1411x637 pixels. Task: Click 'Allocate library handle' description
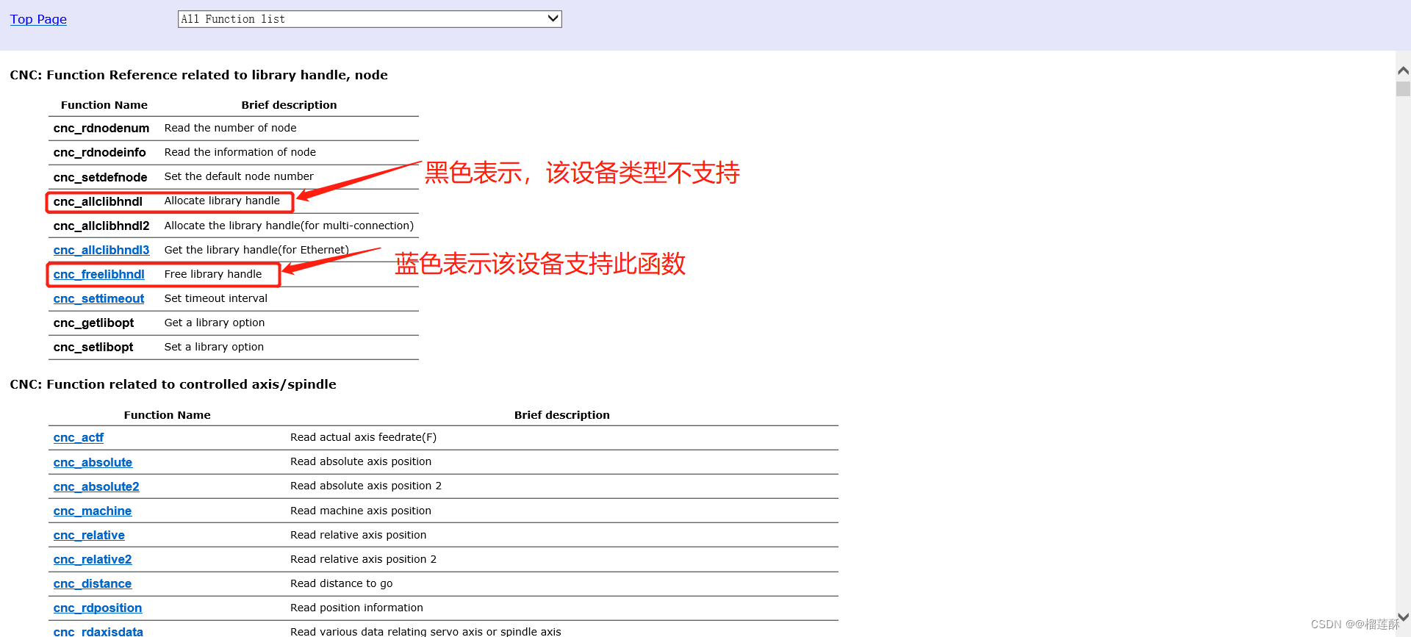pyautogui.click(x=222, y=201)
